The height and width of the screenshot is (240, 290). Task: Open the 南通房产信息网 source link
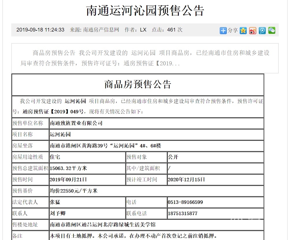pos(101,30)
